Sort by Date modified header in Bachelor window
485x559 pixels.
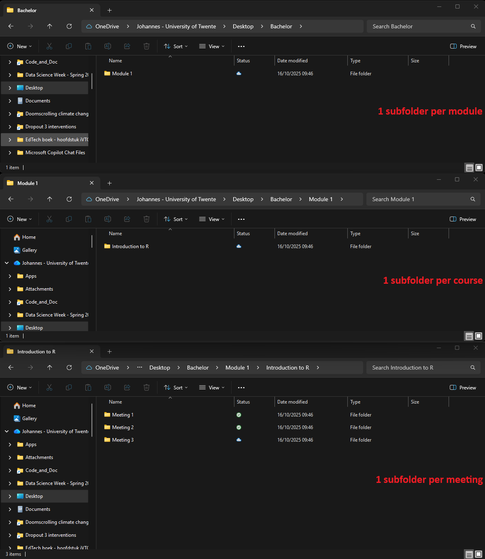[292, 61]
